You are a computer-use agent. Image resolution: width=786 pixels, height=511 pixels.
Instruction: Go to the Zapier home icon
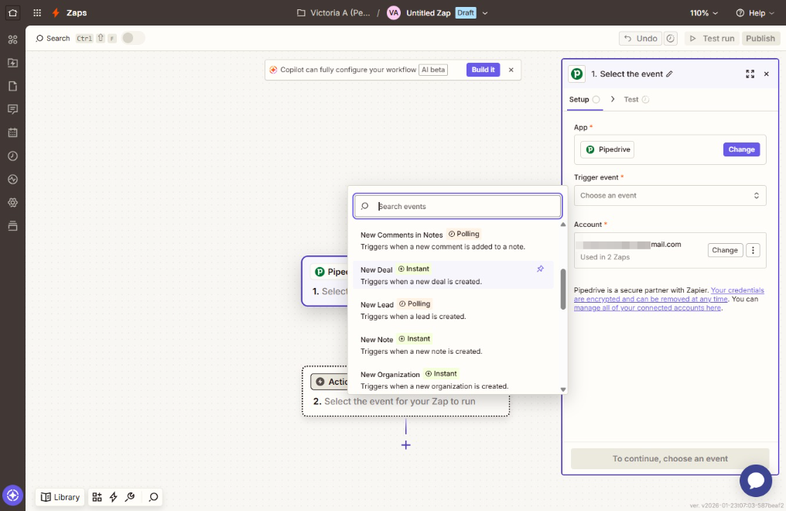[x=12, y=13]
